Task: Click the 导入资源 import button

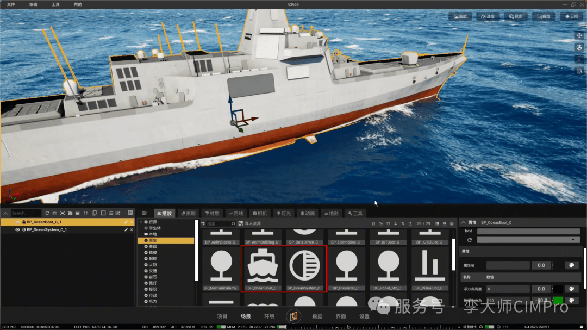Action: click(249, 223)
